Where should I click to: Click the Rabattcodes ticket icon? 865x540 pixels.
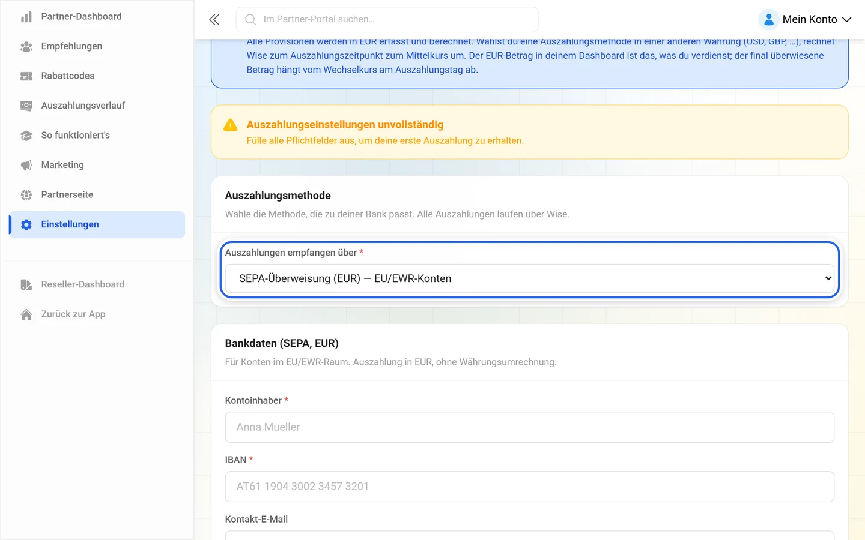26,76
